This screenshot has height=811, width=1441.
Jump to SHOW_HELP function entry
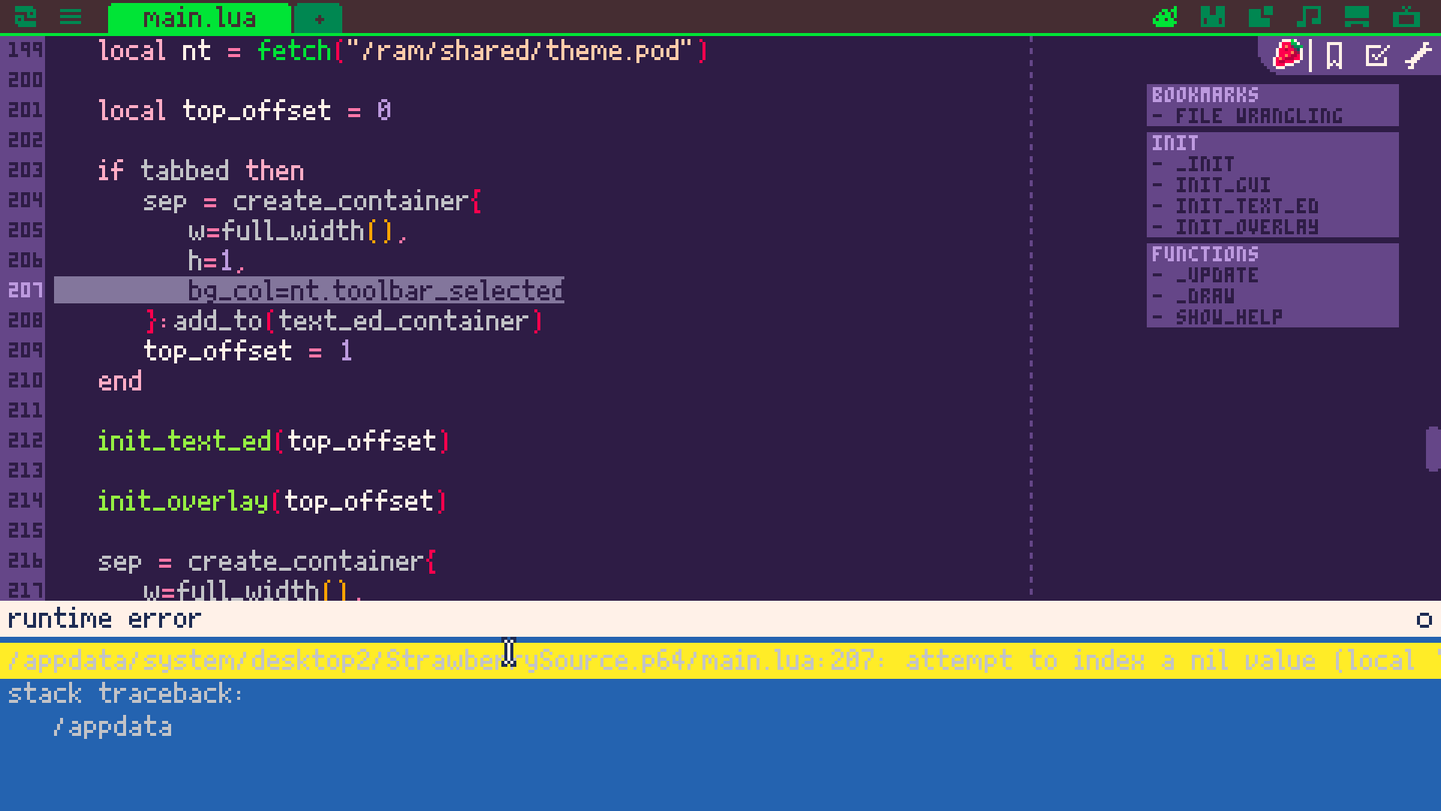coord(1228,318)
